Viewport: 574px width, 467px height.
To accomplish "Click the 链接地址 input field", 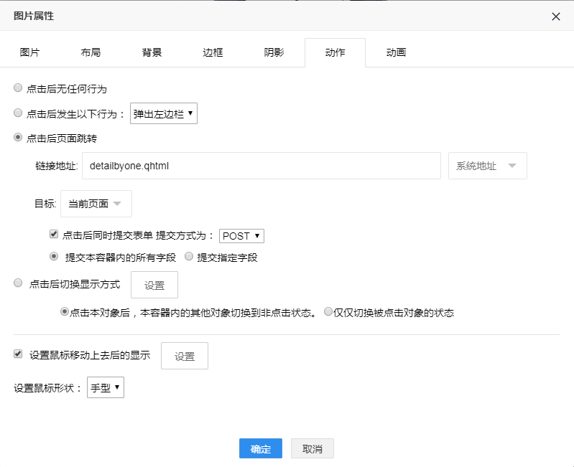I will pos(261,166).
